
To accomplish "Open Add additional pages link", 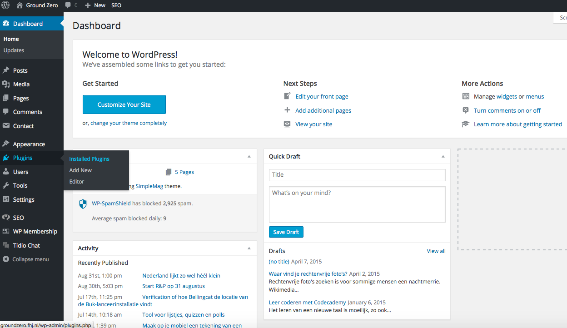I will point(323,110).
